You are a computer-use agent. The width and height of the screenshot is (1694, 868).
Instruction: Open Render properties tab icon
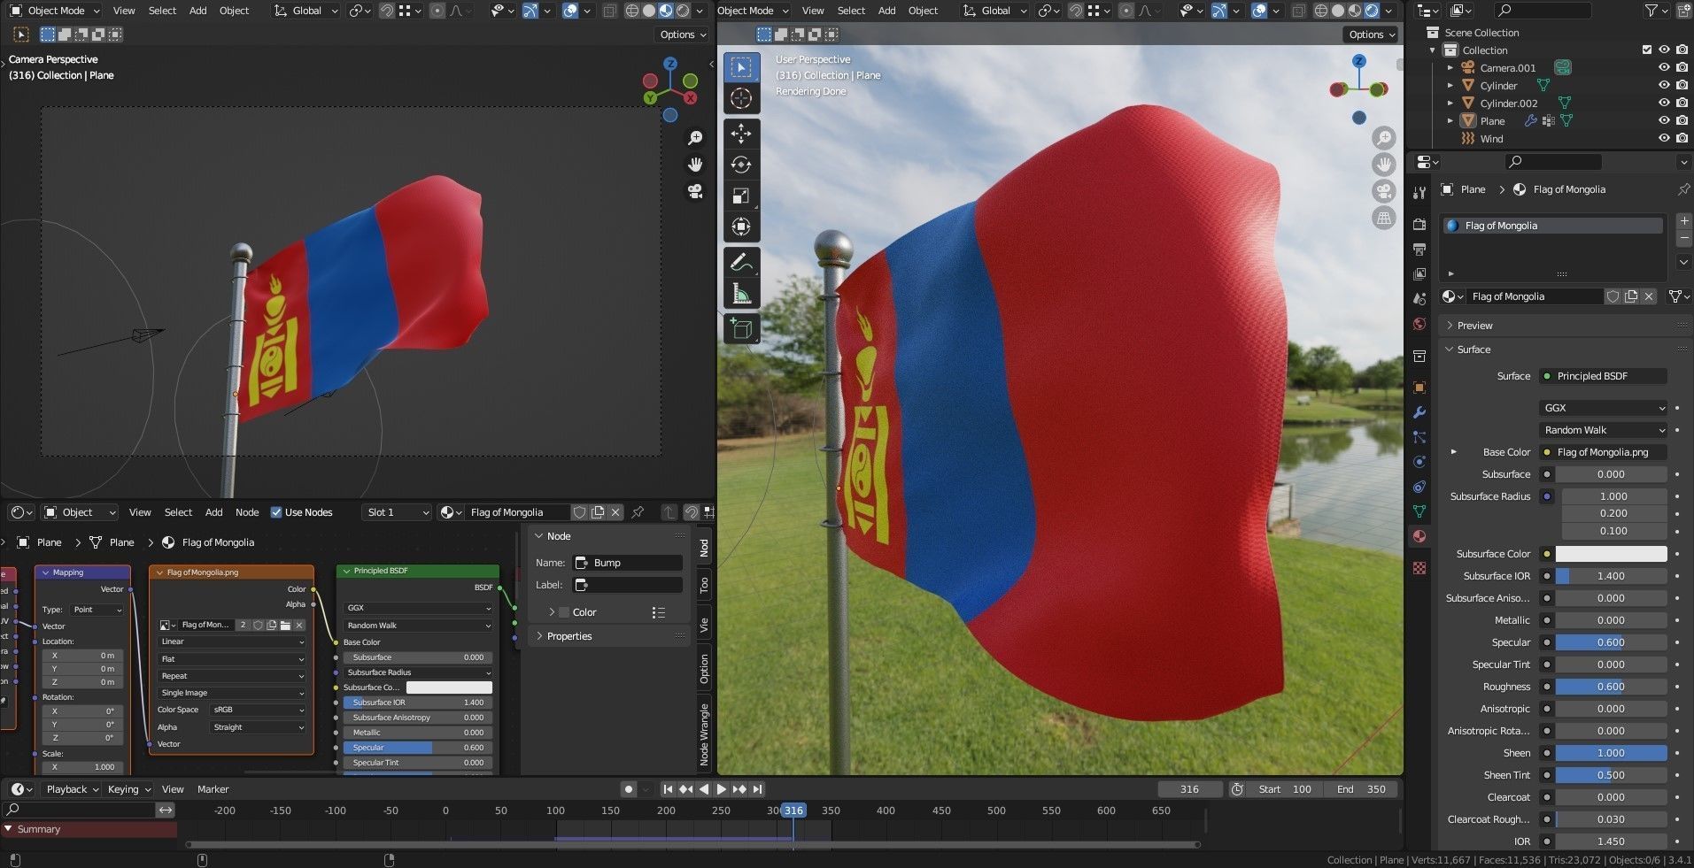tap(1419, 225)
